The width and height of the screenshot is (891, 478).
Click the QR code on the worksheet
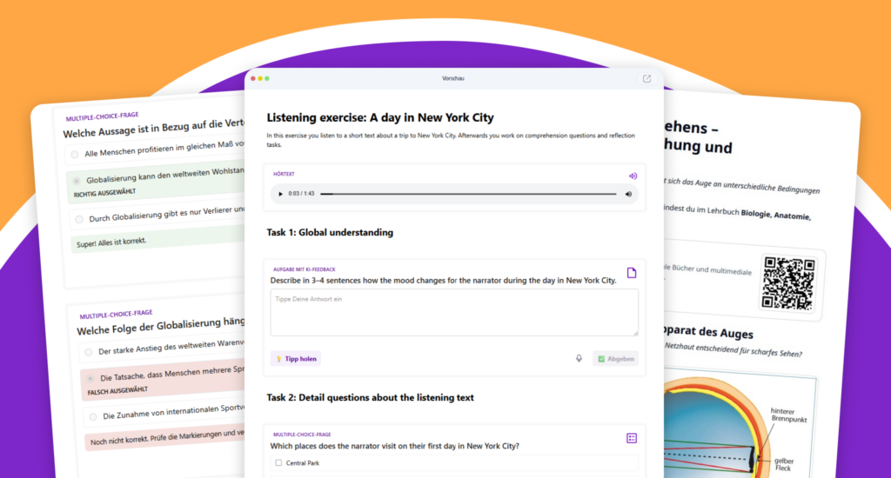[787, 282]
